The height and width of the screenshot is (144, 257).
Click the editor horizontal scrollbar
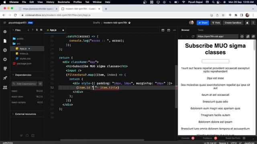[102, 140]
